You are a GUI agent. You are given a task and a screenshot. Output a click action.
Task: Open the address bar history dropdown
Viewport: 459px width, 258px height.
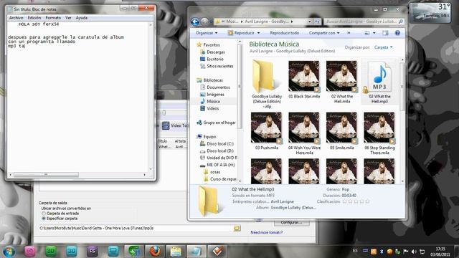coord(309,21)
